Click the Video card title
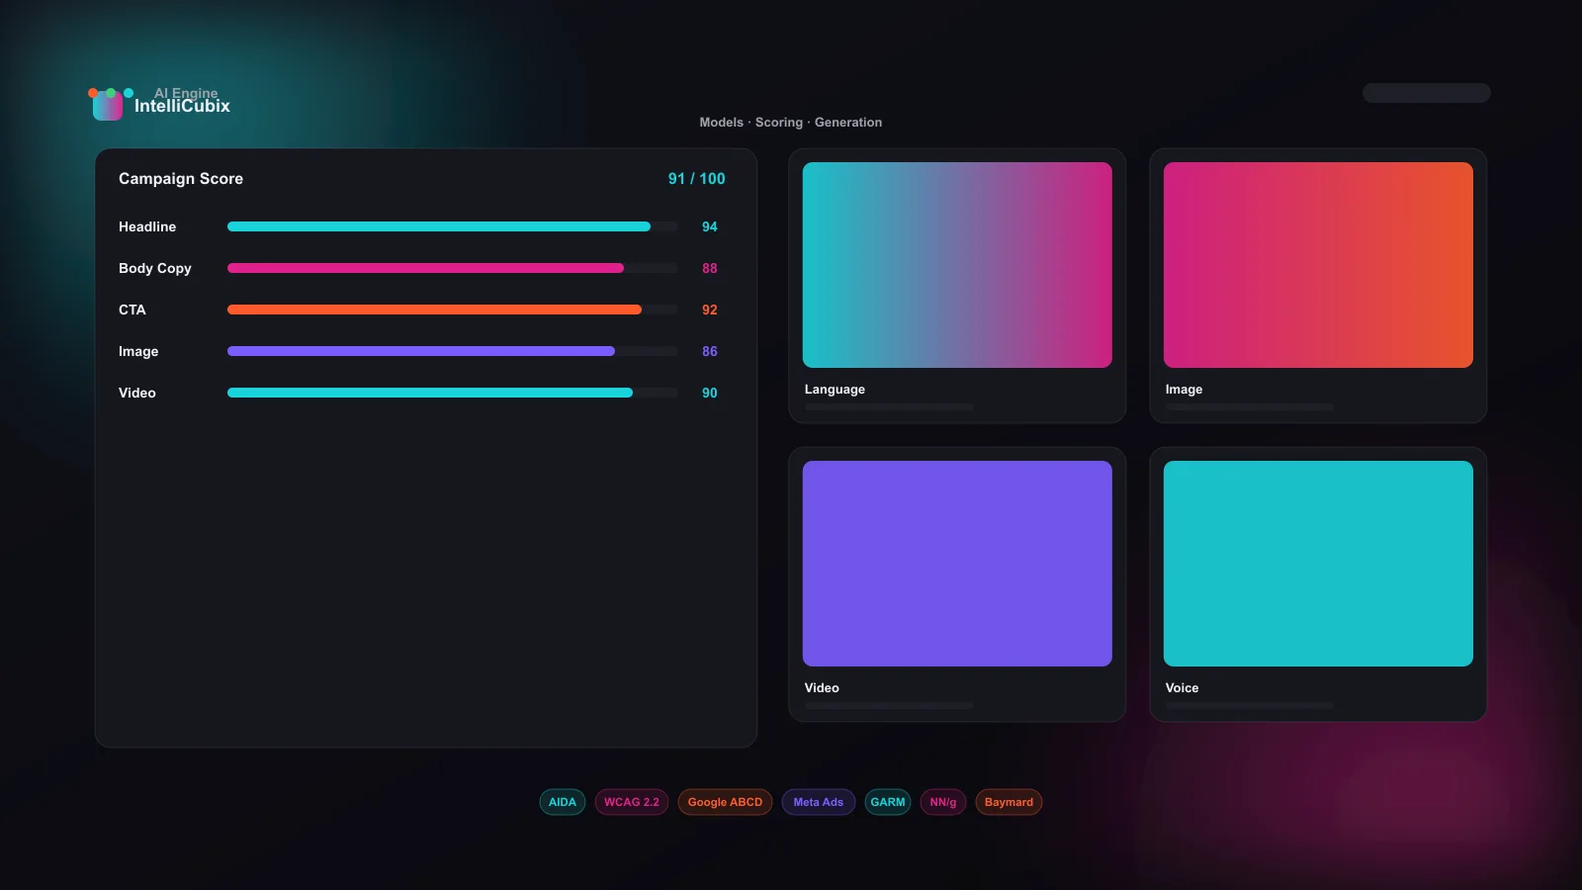 [x=822, y=688]
